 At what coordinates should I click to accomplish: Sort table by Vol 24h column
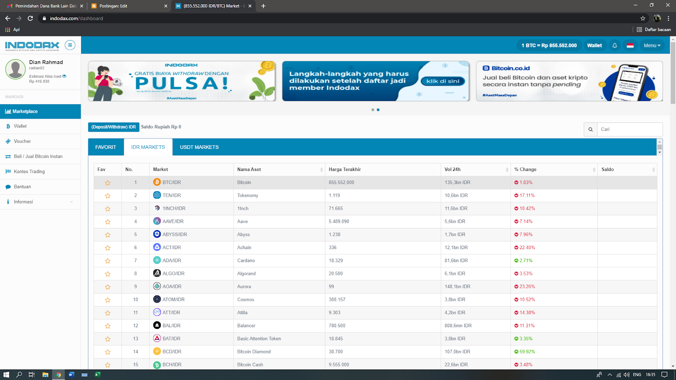click(476, 169)
